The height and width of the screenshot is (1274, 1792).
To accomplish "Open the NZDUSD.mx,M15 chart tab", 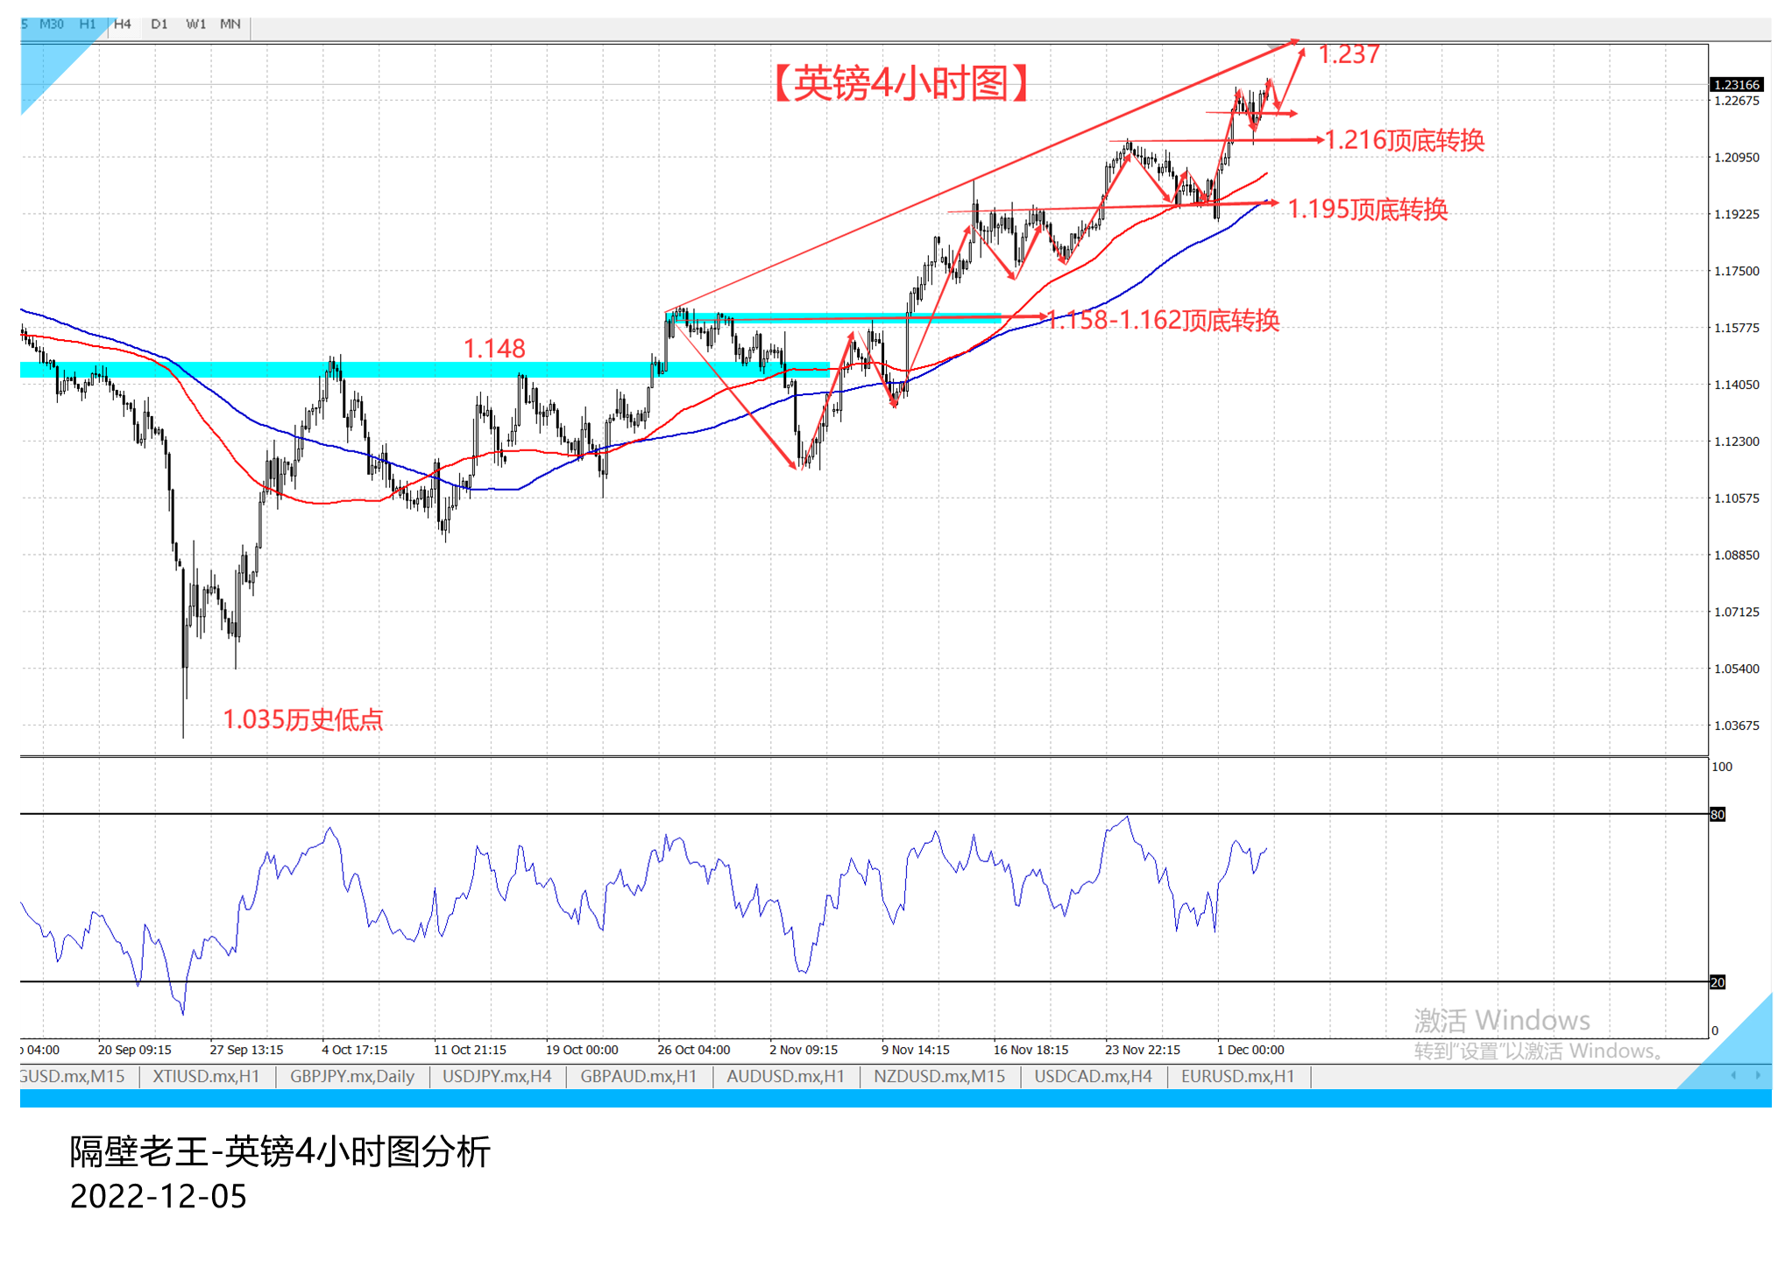I will pos(938,1076).
